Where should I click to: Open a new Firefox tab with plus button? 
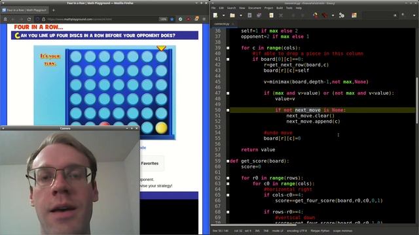pyautogui.click(x=54, y=10)
